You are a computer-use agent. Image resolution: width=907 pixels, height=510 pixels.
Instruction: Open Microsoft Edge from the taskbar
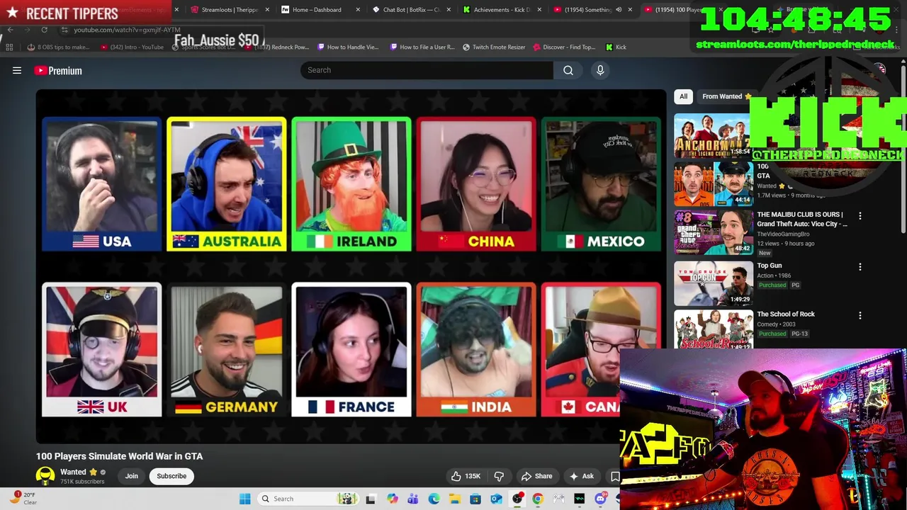[434, 499]
